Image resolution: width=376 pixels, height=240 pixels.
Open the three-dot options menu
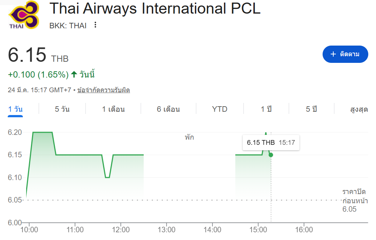click(x=95, y=25)
